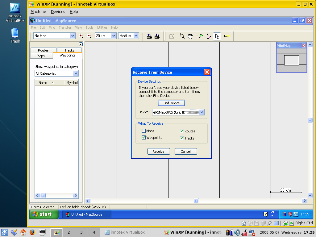The width and height of the screenshot is (316, 237).
Task: Sort waypoints by Name column header
Action: 49,83
